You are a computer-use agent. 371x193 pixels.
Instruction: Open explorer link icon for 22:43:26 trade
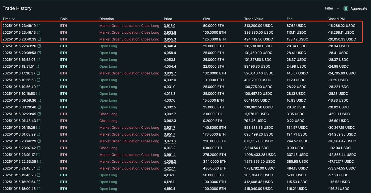click(39, 46)
